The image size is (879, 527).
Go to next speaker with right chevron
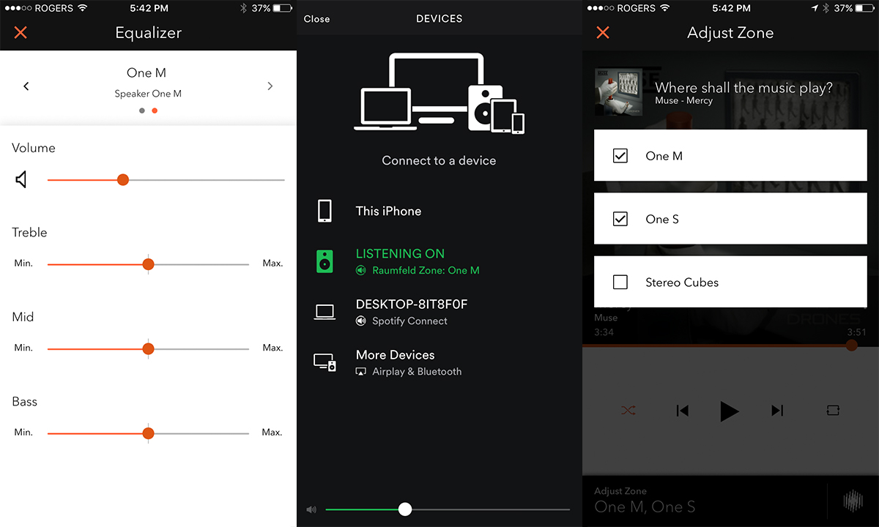click(x=270, y=86)
